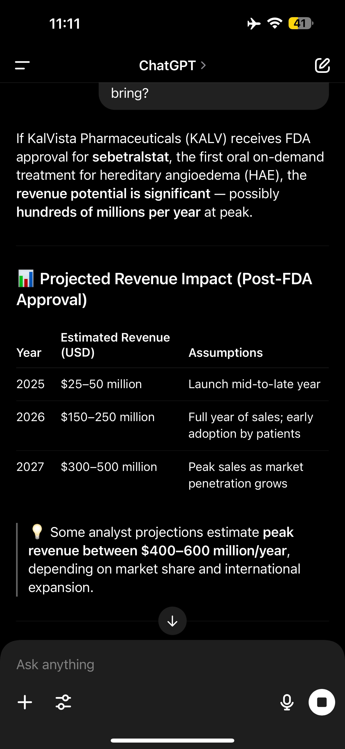This screenshot has width=345, height=749.
Task: Tap the Estimated Revenue (USD) column header
Action: coord(115,345)
